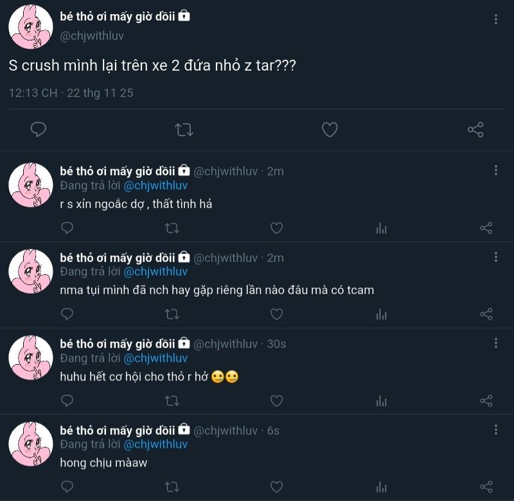Retweet the 'huhu hết cơ hội' reply
This screenshot has width=514, height=501.
tap(172, 401)
